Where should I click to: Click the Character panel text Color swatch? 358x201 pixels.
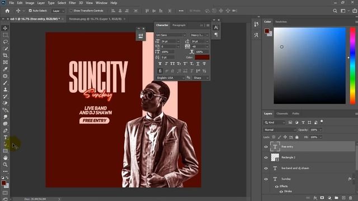202,58
